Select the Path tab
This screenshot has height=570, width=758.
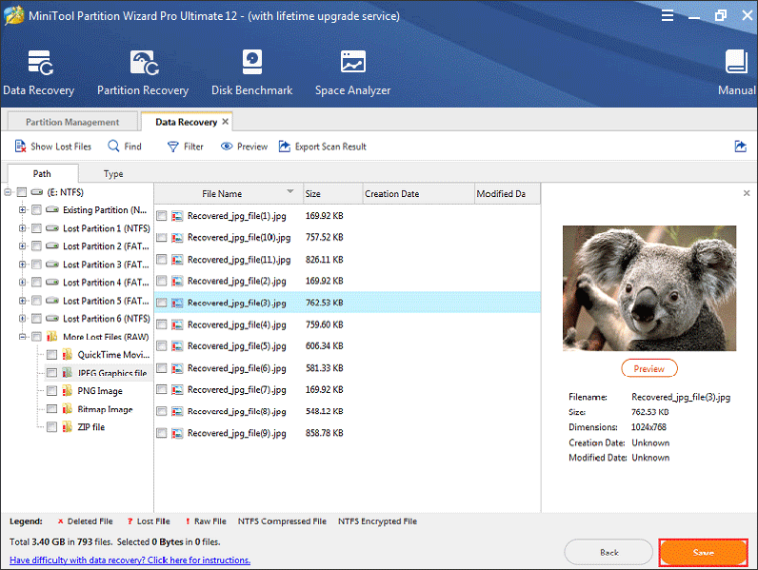43,173
